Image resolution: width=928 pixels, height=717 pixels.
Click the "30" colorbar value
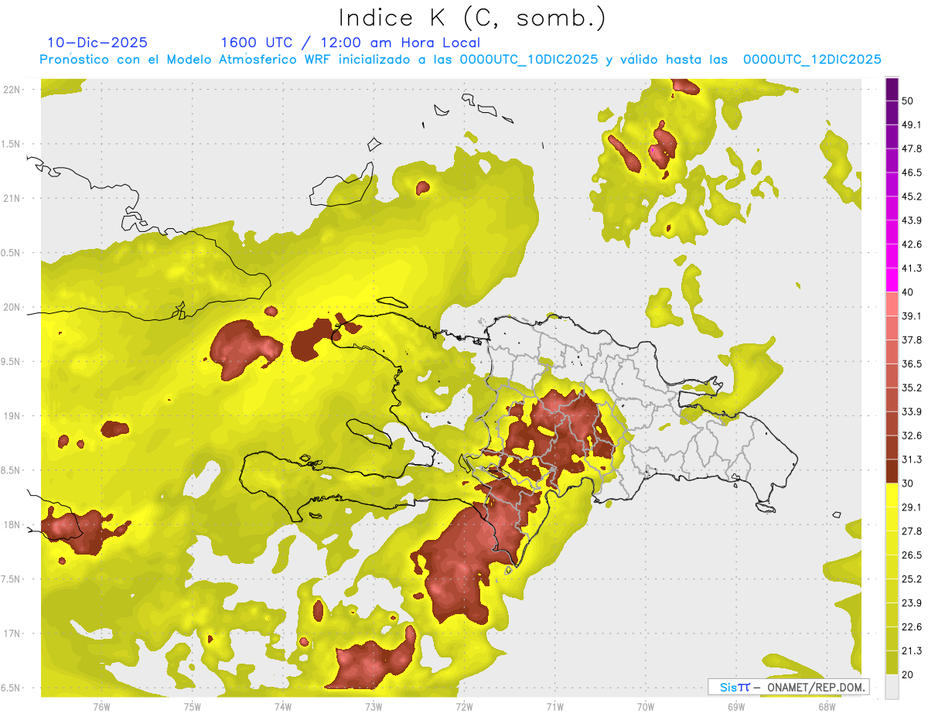click(x=909, y=483)
